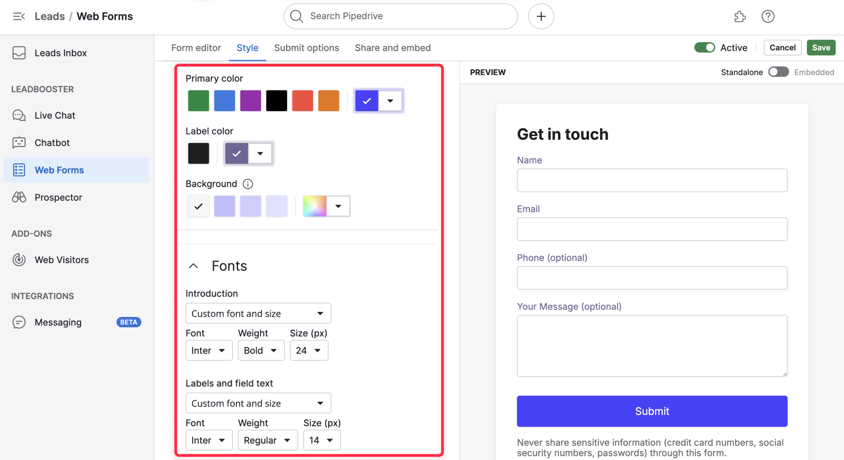The height and width of the screenshot is (460, 844).
Task: Toggle the form Active switch
Action: 705,47
